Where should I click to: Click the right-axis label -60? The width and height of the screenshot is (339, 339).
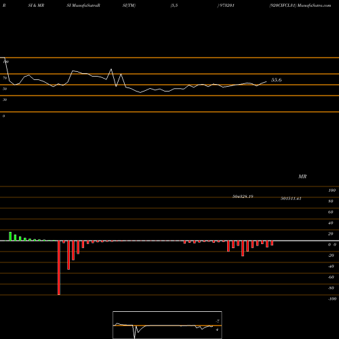[x=331, y=277]
